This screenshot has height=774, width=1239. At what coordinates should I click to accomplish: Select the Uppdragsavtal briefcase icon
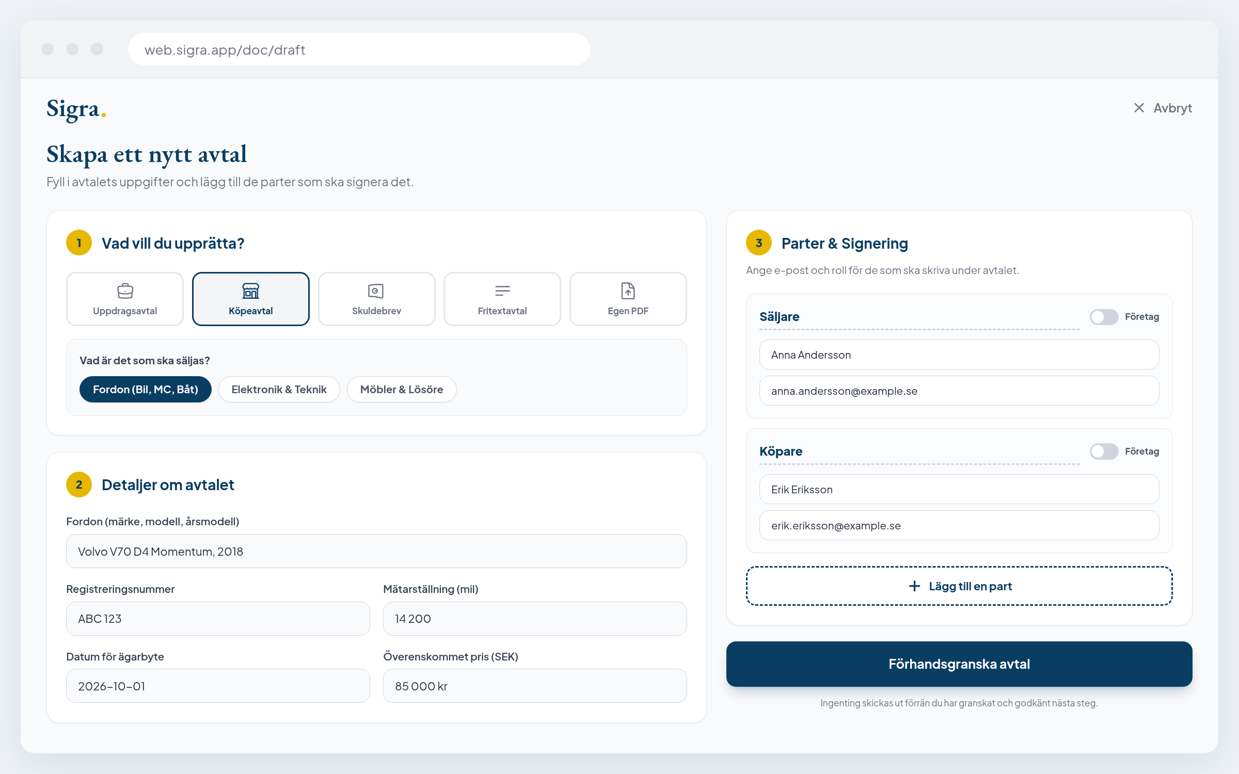125,291
